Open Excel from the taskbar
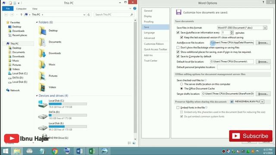 tap(92, 151)
